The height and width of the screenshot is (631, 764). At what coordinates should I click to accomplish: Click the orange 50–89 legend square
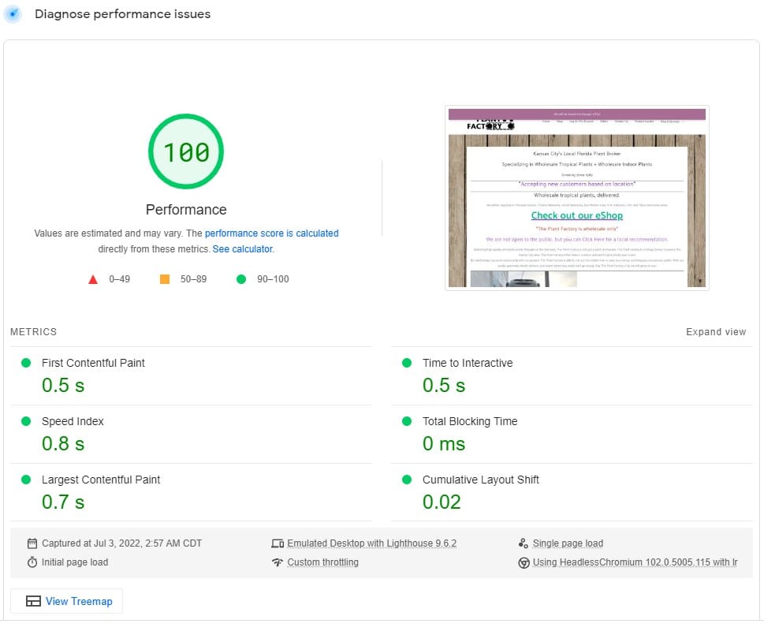coord(165,279)
